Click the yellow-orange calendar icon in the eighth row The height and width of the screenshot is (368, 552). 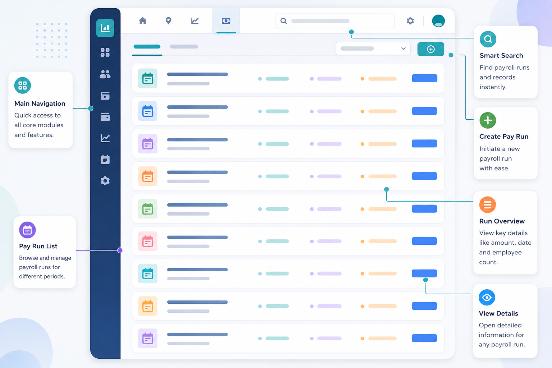pos(148,306)
